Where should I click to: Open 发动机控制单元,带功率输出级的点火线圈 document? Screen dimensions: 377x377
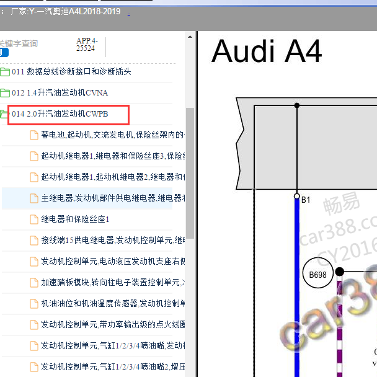pos(113,324)
